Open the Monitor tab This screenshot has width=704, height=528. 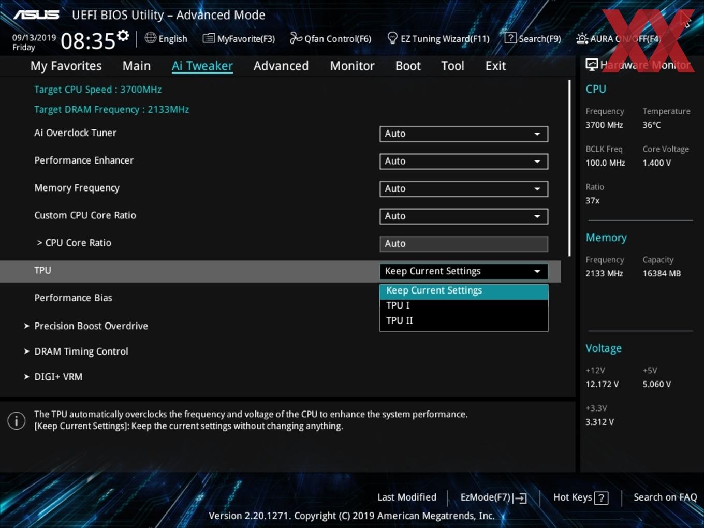coord(352,66)
